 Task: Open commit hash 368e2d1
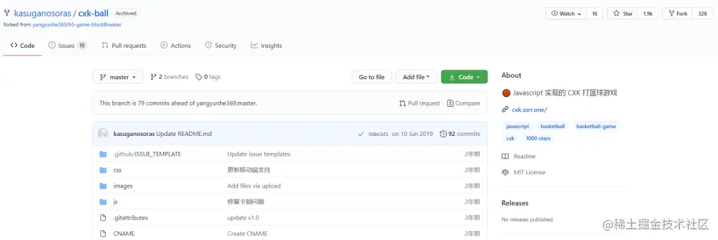[378, 134]
